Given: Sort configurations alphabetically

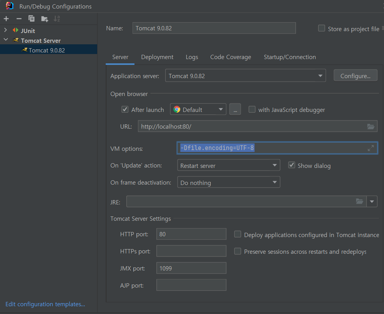Looking at the screenshot, I should (x=57, y=19).
